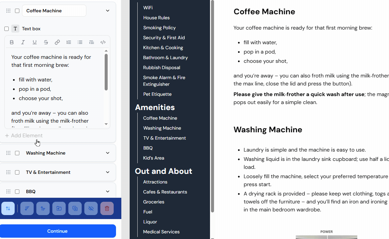Duplicate selection using the copy icon
389x239 pixels.
tap(75, 208)
